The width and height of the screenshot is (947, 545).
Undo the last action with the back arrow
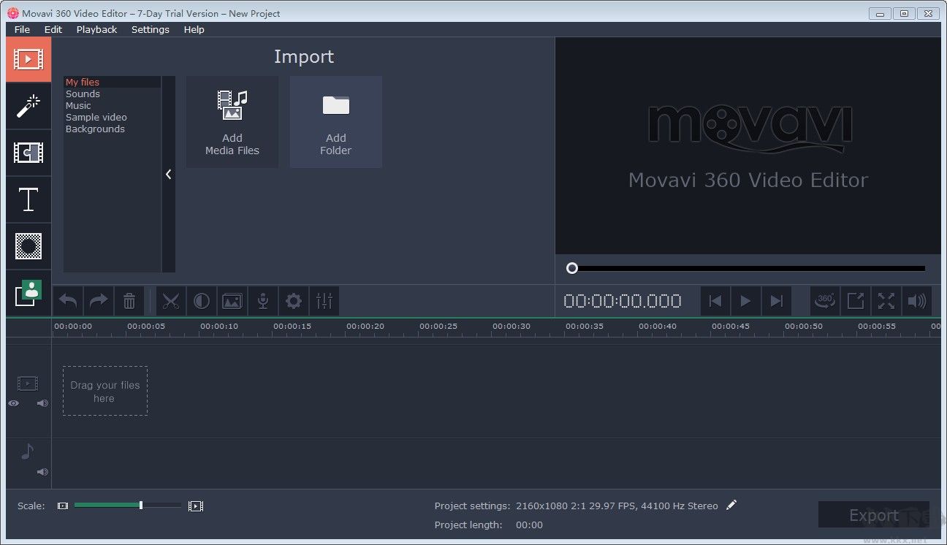click(x=67, y=301)
